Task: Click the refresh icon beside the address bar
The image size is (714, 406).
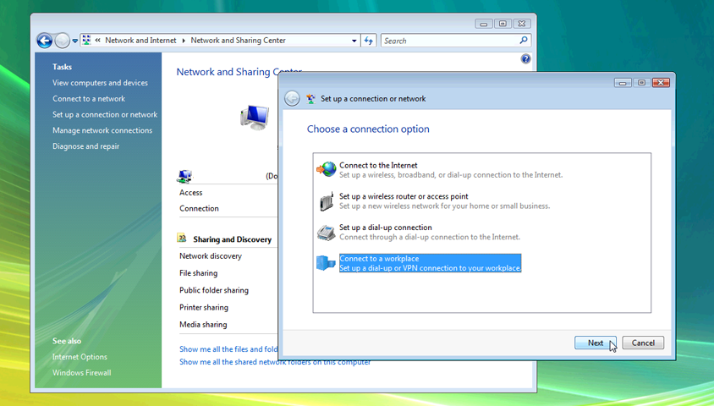Action: click(369, 41)
